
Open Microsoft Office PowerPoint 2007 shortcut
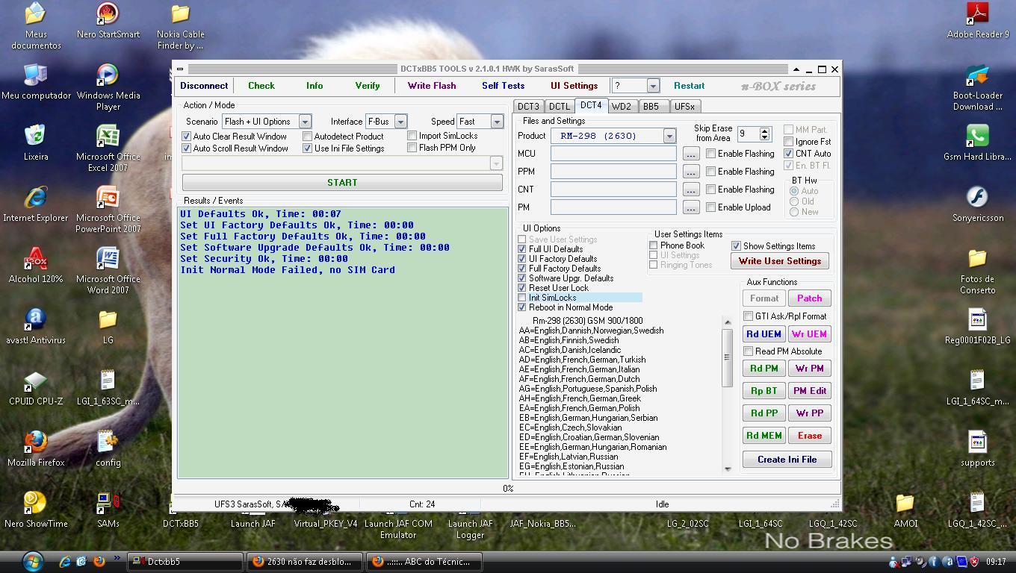tap(108, 210)
